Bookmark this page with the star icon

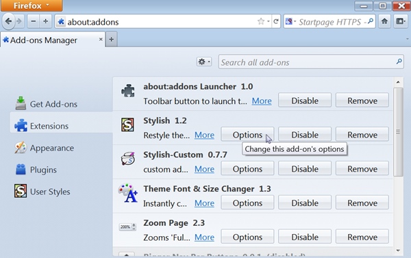coord(261,21)
